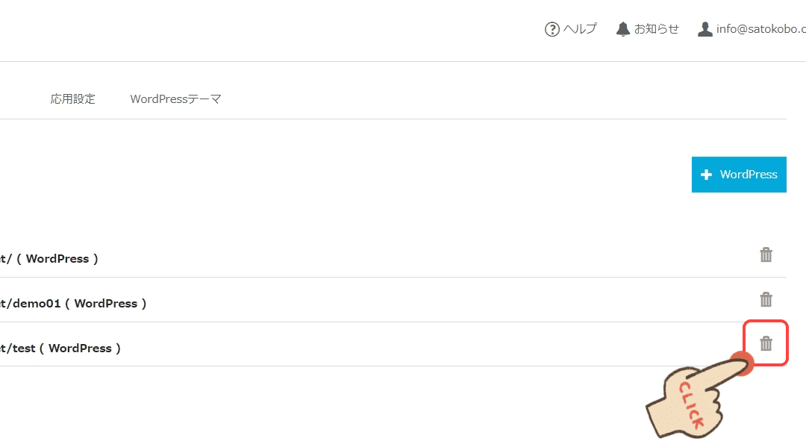
Task: Click the ( WordPress ) label in first row
Action: pyautogui.click(x=57, y=258)
